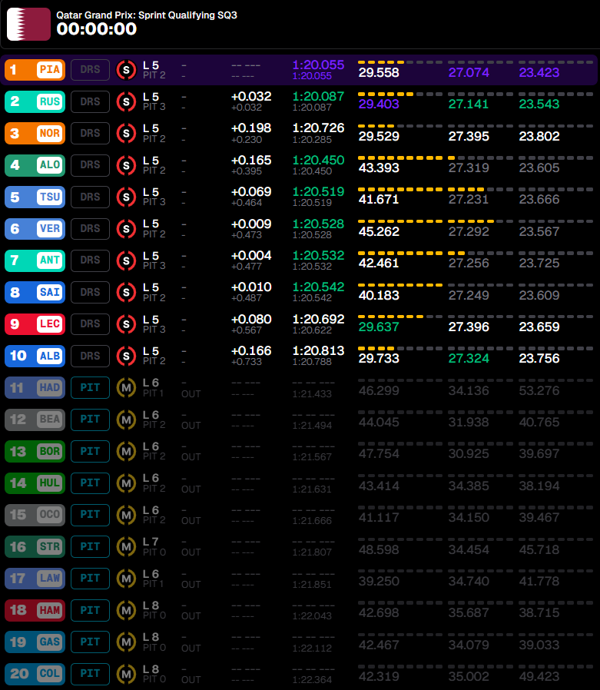
Task: Click ANT's gap value +0.004
Action: pyautogui.click(x=251, y=256)
